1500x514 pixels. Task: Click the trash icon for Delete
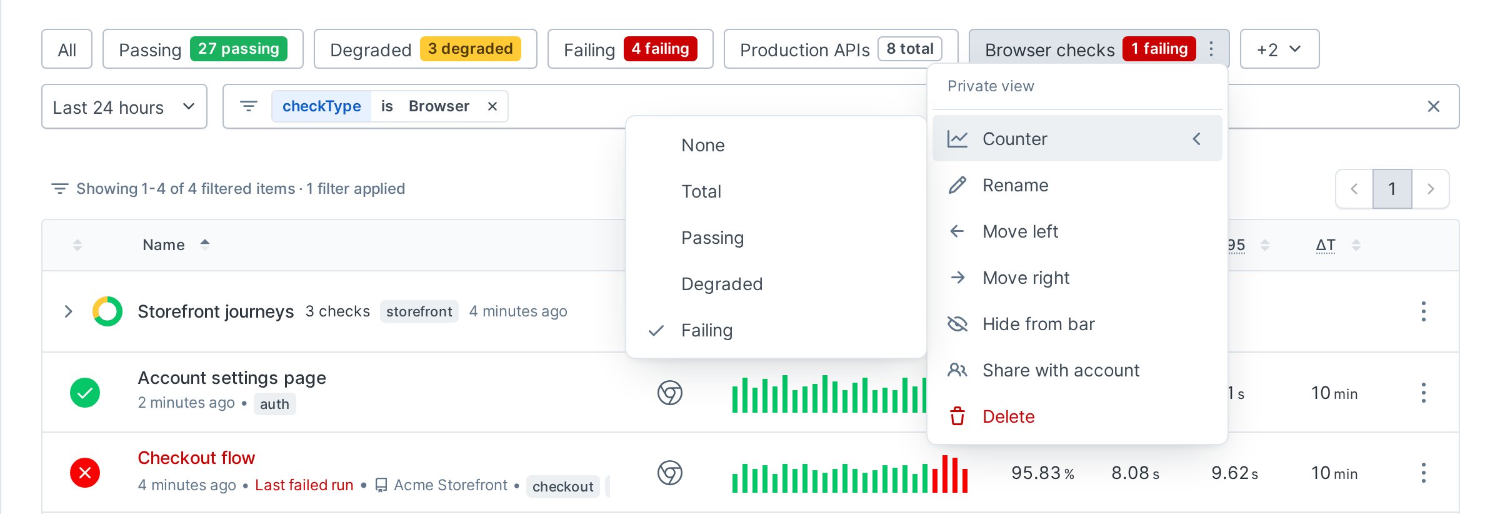[x=957, y=416]
